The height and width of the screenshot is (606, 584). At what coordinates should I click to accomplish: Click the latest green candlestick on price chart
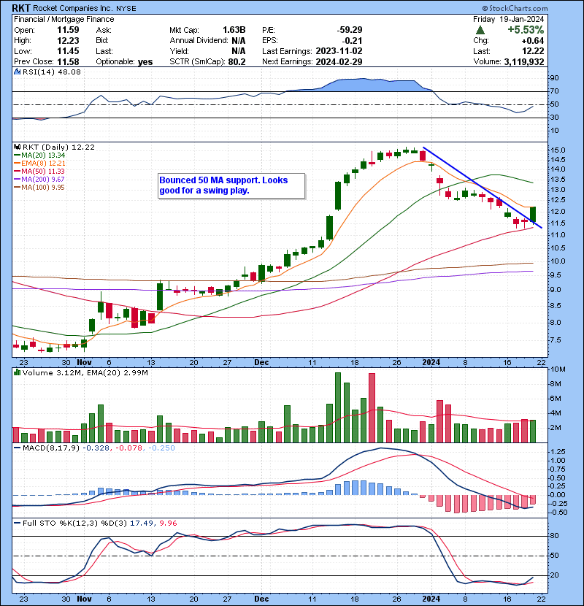coord(533,215)
